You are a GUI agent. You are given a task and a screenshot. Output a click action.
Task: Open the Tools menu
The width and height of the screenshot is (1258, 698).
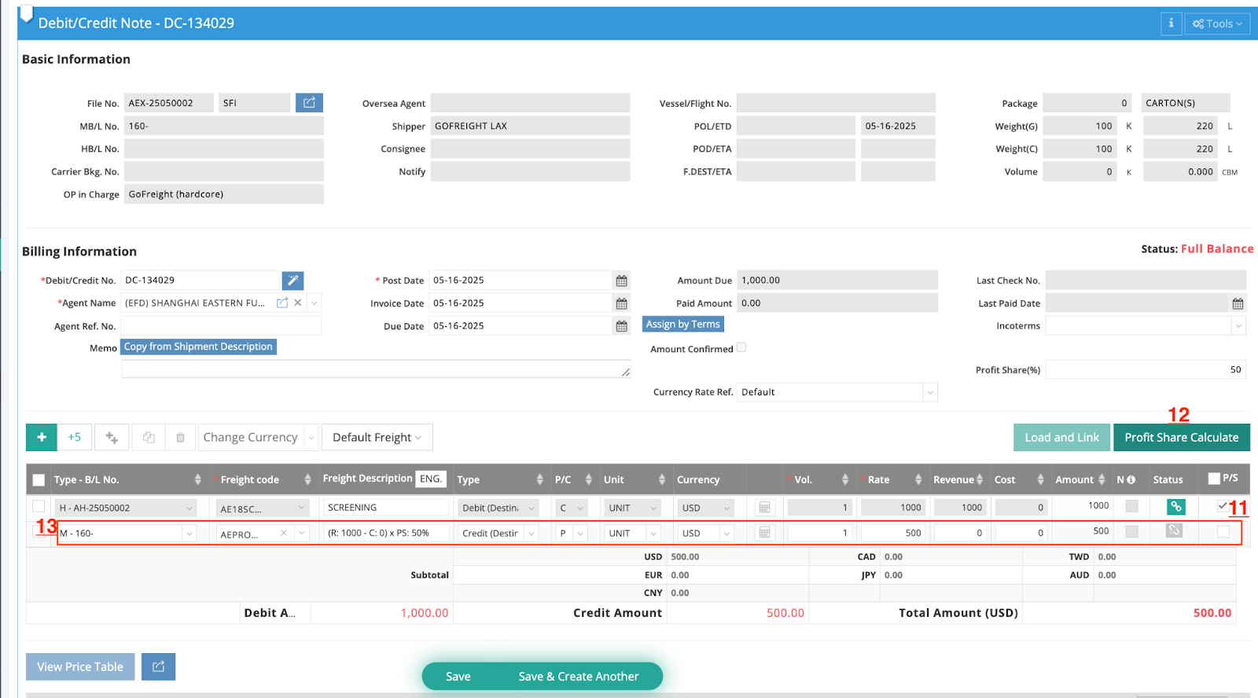point(1216,24)
